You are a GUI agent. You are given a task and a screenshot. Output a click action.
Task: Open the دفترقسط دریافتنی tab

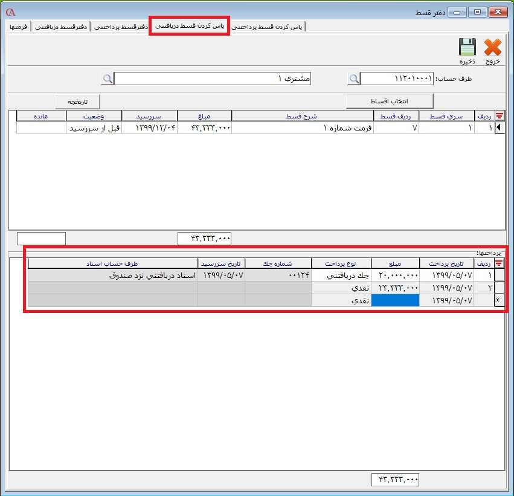click(x=60, y=27)
